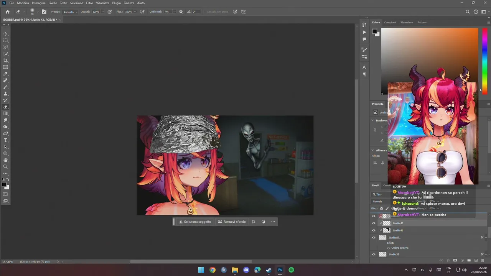491x276 pixels.
Task: Open the Windows Start menu
Action: [201, 270]
